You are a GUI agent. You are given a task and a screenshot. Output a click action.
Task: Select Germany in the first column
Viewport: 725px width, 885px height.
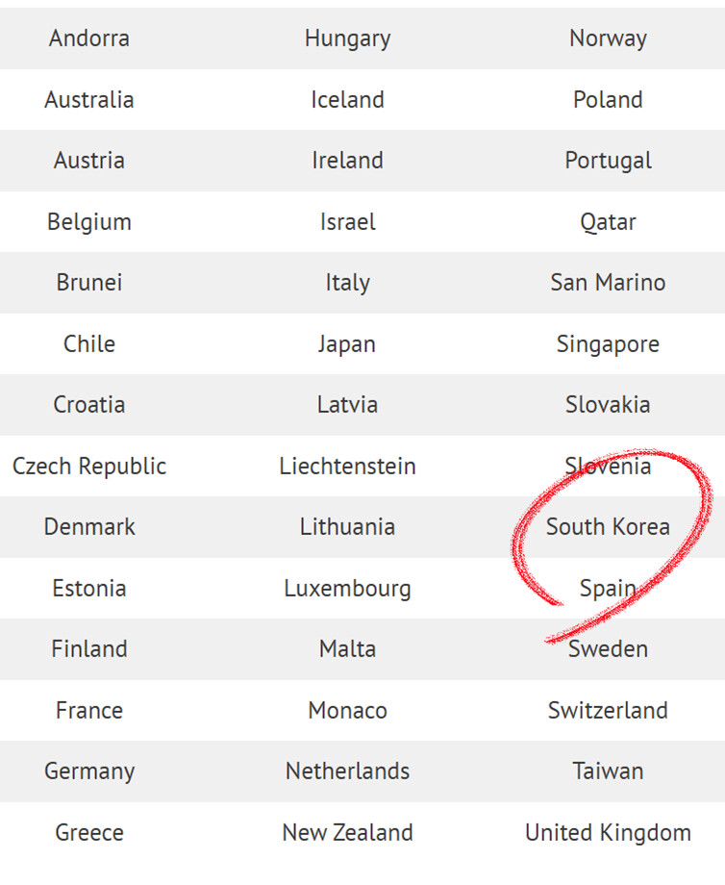click(89, 771)
